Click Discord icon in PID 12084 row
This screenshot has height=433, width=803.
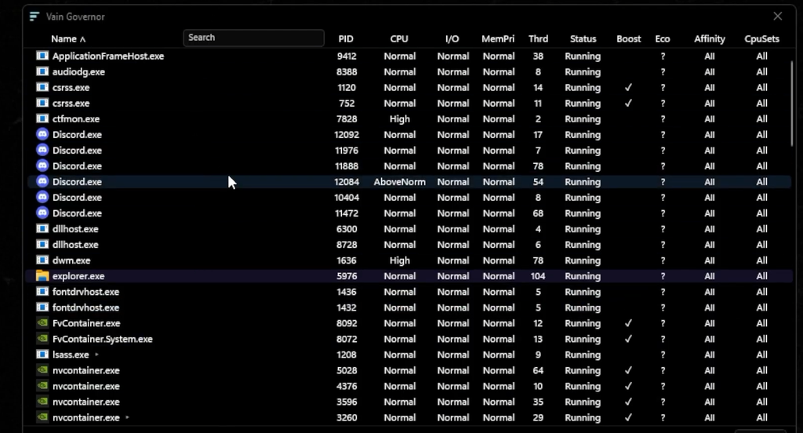click(x=42, y=181)
